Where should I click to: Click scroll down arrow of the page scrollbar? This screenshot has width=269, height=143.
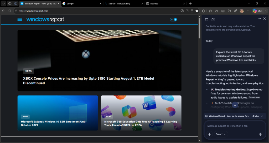(199, 141)
